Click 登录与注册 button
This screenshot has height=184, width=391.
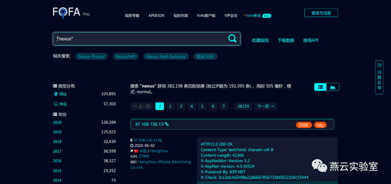click(x=321, y=13)
